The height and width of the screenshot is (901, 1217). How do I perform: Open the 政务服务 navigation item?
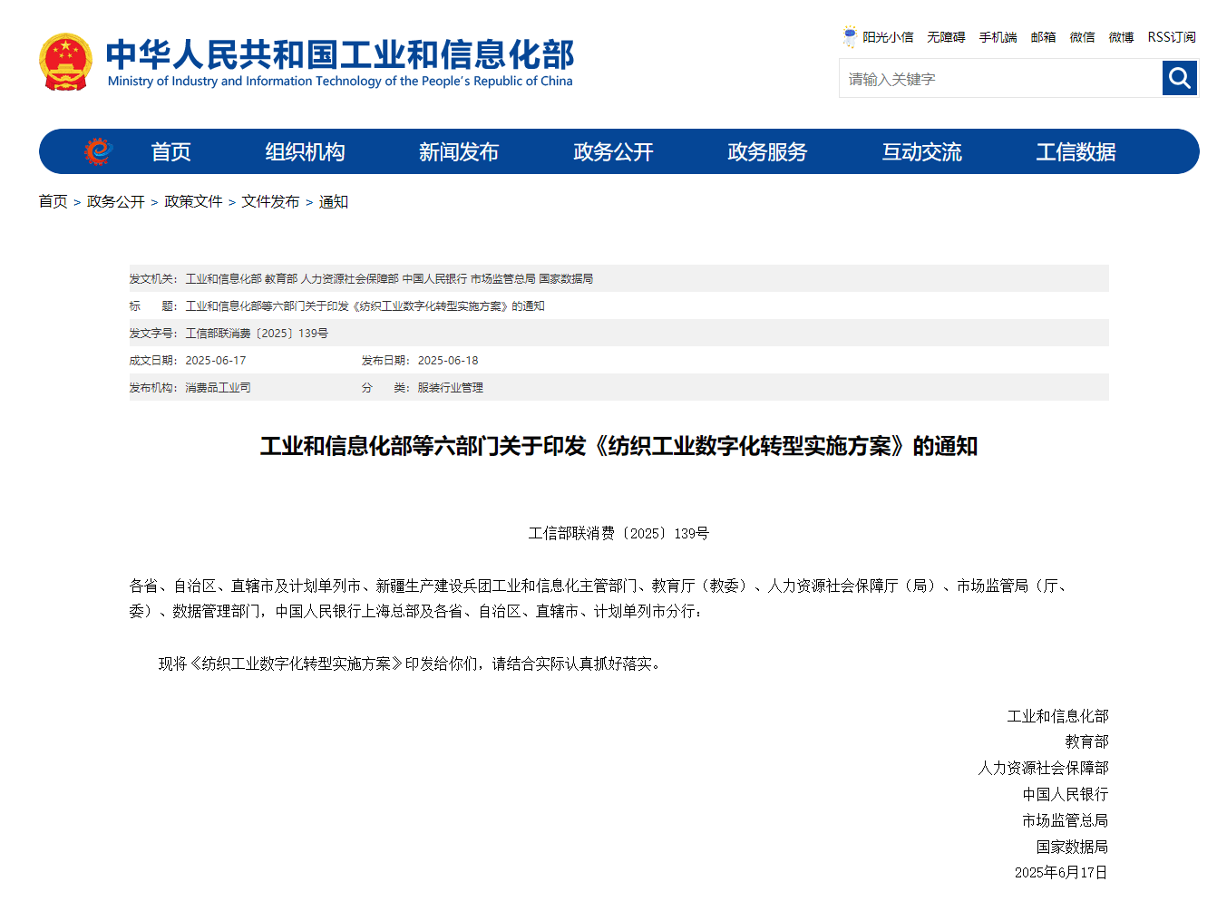tap(767, 151)
